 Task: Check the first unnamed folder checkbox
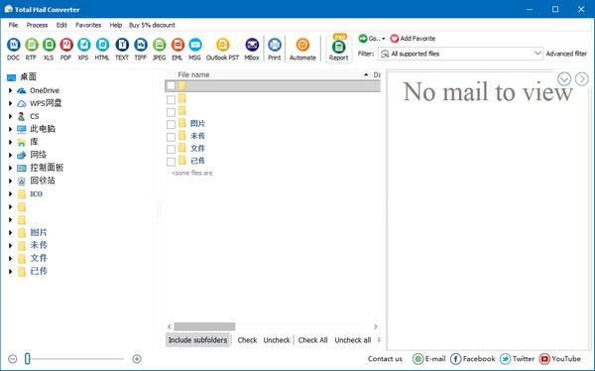click(x=172, y=85)
